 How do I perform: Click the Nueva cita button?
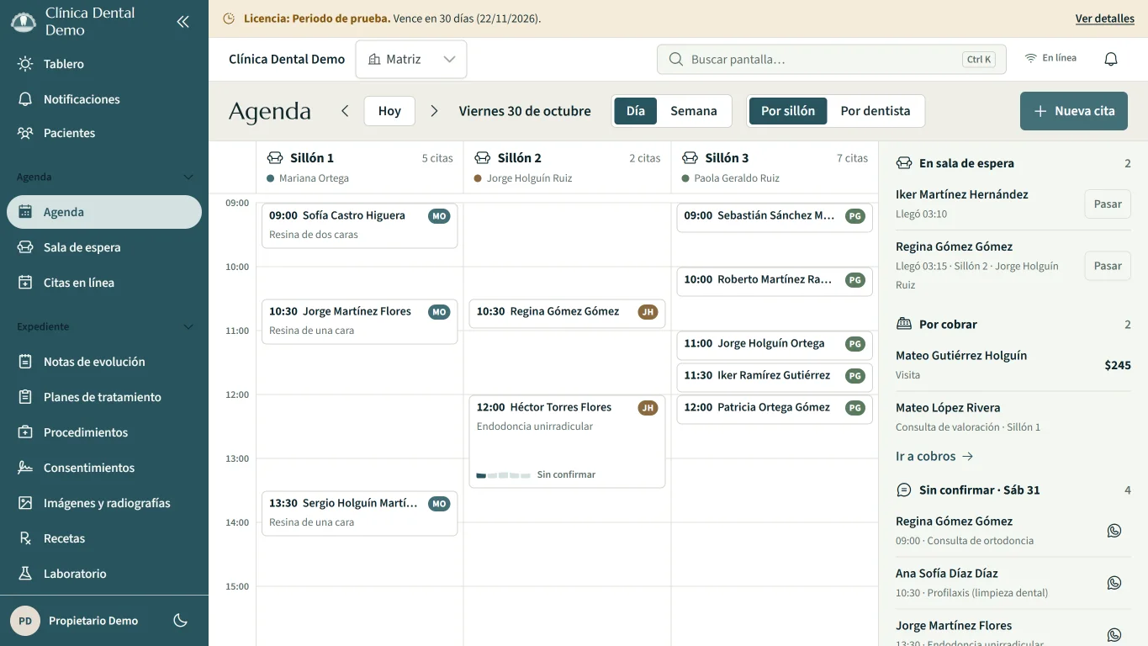click(1074, 111)
